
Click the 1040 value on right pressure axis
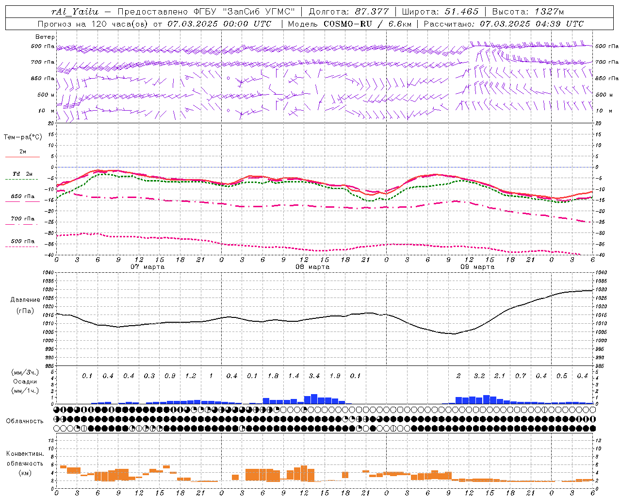602,273
